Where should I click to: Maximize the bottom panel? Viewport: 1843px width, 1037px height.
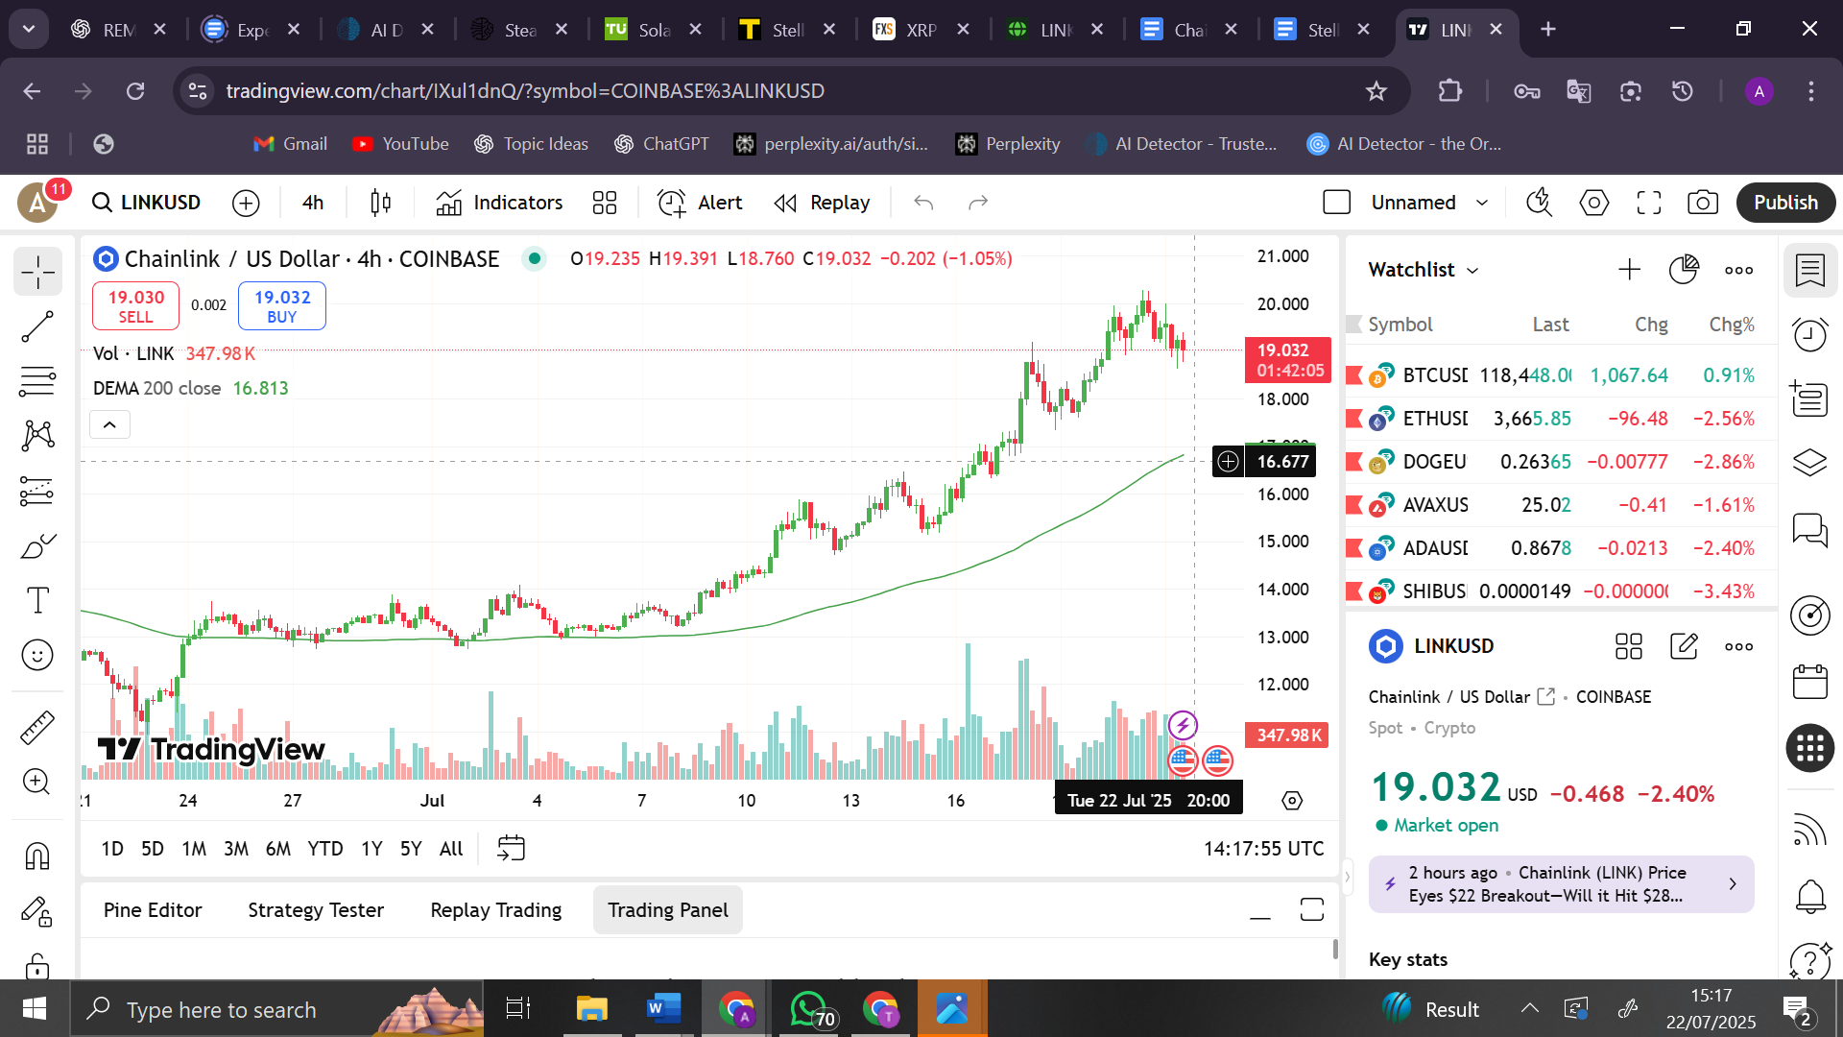coord(1312,910)
